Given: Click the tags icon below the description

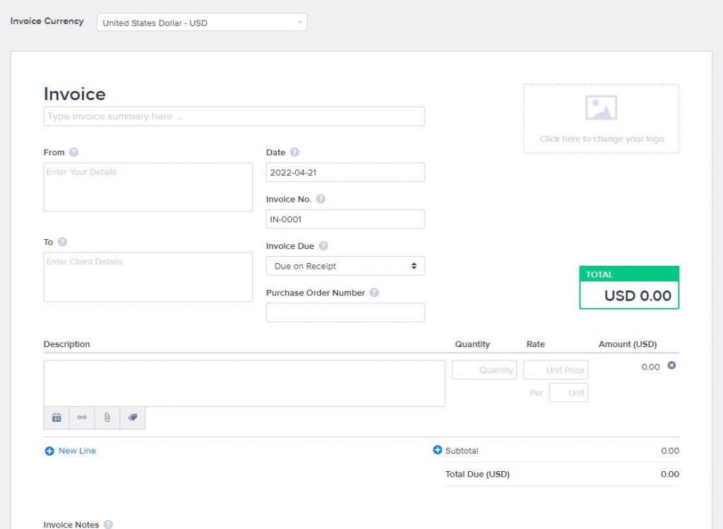Looking at the screenshot, I should (133, 418).
